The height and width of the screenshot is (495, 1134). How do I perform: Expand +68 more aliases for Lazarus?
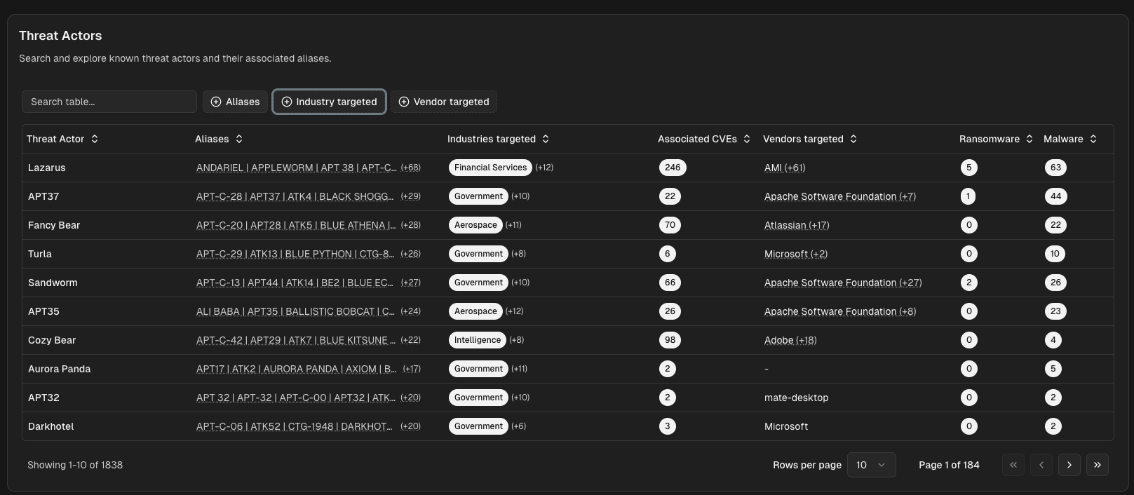point(410,168)
